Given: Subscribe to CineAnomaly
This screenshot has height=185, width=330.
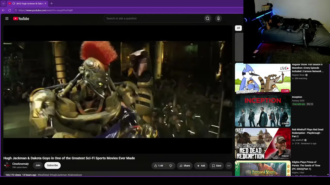Looking at the screenshot, I should click(x=52, y=165).
